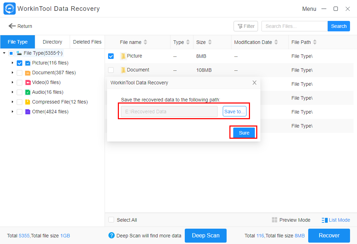Uncheck Picture(116 files) in tree

point(20,63)
